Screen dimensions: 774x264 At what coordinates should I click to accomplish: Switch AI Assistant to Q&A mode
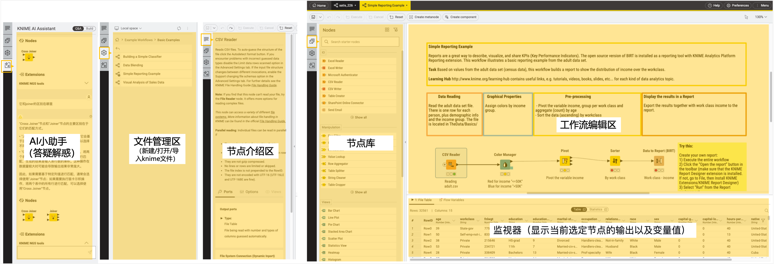coord(78,28)
